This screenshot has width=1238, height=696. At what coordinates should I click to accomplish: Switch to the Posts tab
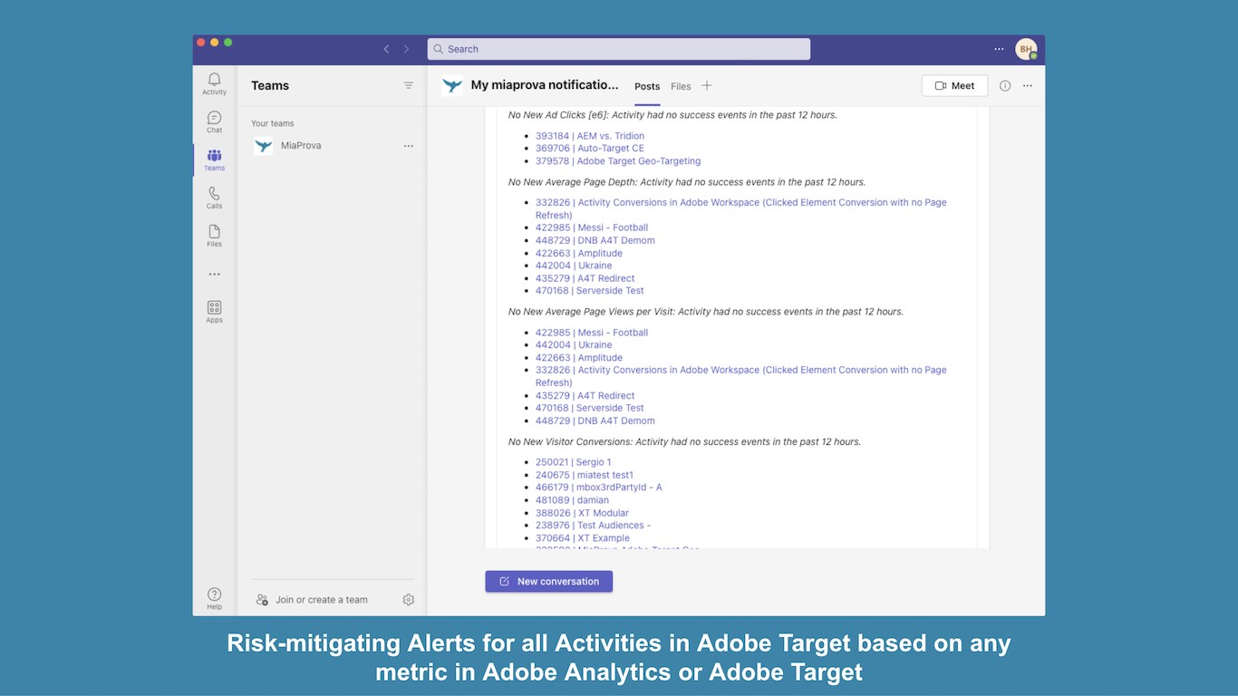pos(647,86)
